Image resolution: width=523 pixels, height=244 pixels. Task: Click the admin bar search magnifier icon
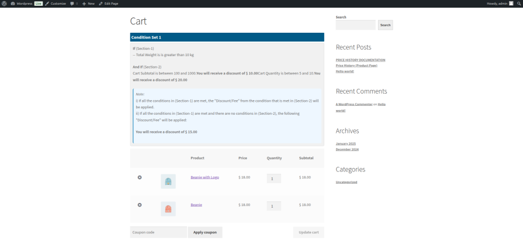(x=518, y=4)
